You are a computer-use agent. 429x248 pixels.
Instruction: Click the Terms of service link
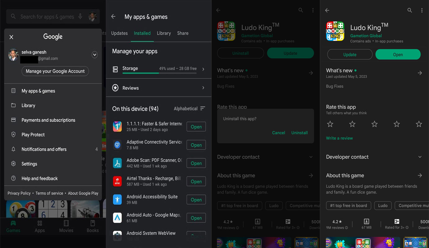tap(49, 193)
